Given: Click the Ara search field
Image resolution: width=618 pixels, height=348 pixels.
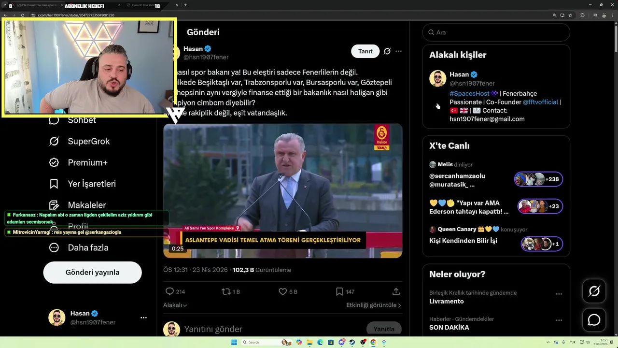Looking at the screenshot, I should click(496, 32).
